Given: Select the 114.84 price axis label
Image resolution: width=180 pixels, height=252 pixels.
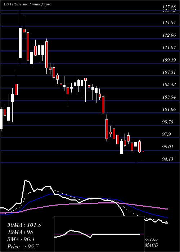Looking at the screenshot, I should click(x=169, y=23).
